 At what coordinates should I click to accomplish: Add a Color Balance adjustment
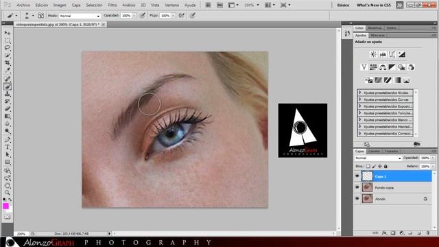[383, 67]
